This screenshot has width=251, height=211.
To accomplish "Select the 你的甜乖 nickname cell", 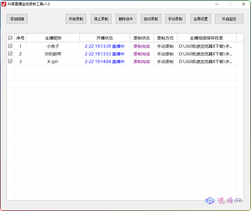I will pos(53,54).
